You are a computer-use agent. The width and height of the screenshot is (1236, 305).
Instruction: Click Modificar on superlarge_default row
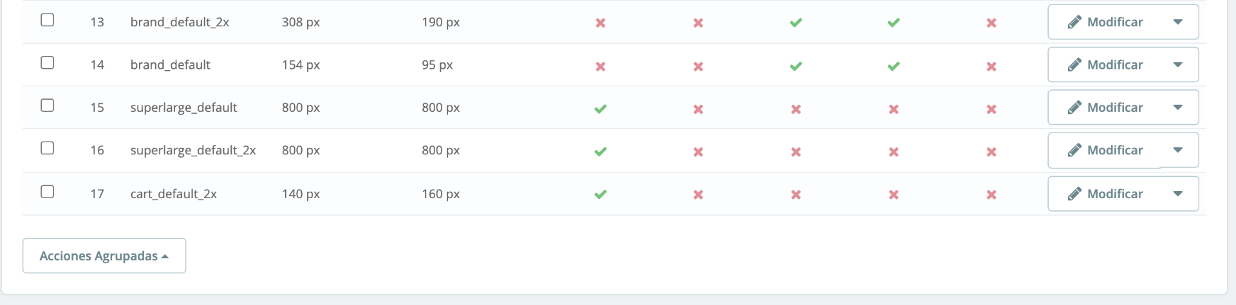coord(1105,108)
